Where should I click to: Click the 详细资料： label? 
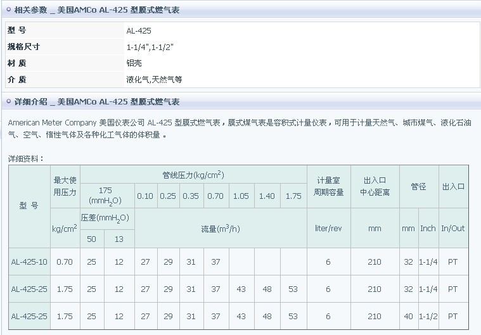pos(26,159)
